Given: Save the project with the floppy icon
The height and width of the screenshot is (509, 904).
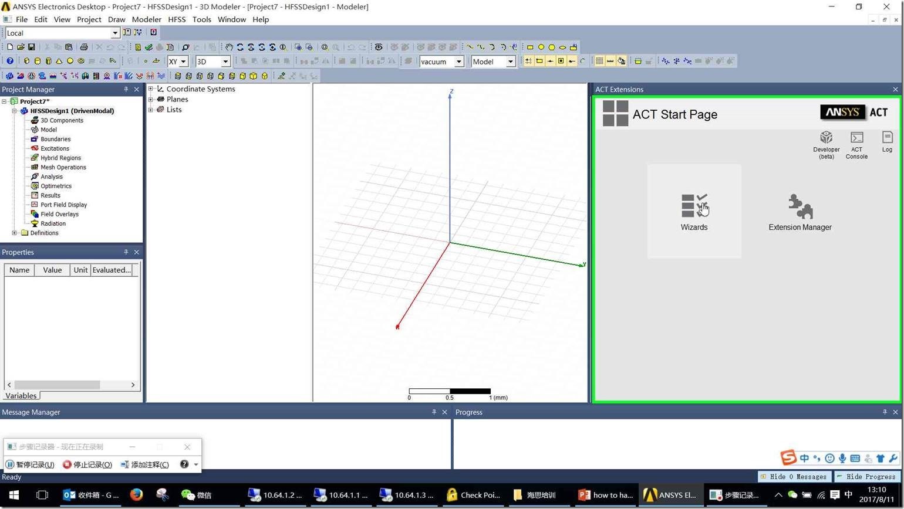Looking at the screenshot, I should click(x=32, y=47).
